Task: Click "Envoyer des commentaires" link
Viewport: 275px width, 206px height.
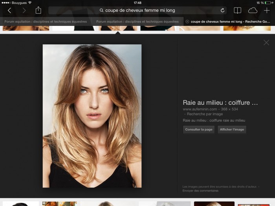Action: point(200,191)
